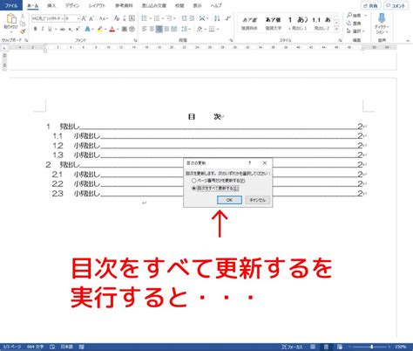Apply the 見出し 1 style
This screenshot has width=413, height=351.
tap(298, 24)
